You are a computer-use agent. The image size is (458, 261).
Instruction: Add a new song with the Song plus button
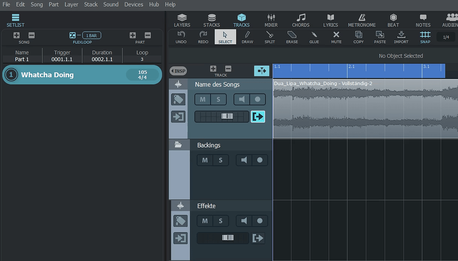point(16,35)
